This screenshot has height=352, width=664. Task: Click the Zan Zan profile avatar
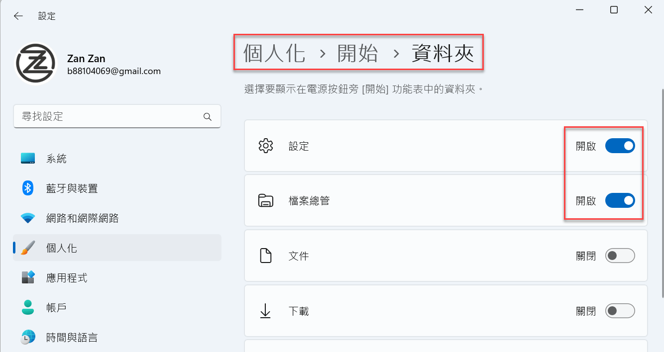pos(35,64)
